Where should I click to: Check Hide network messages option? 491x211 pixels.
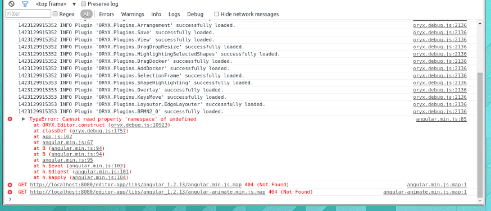(217, 14)
